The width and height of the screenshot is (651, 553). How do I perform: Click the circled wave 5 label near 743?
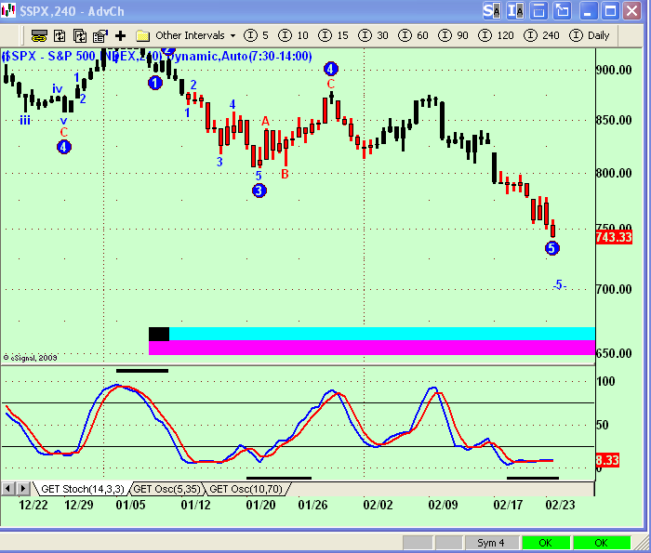coord(551,248)
